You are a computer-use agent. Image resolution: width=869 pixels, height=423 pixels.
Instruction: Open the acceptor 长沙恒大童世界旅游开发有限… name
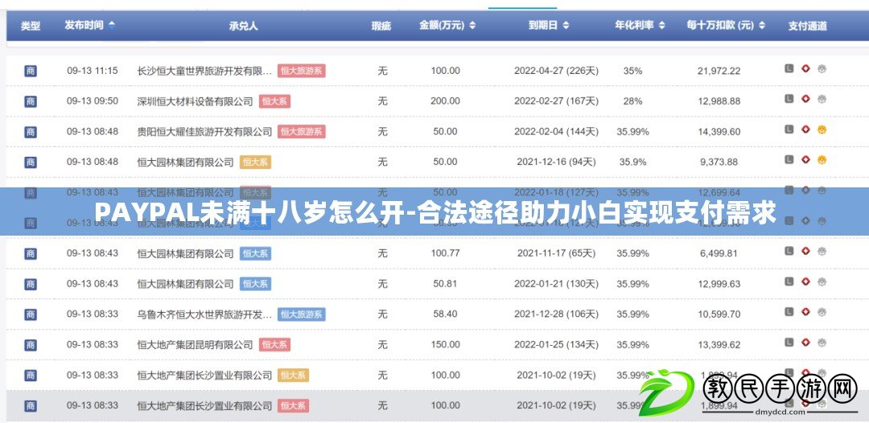point(204,71)
